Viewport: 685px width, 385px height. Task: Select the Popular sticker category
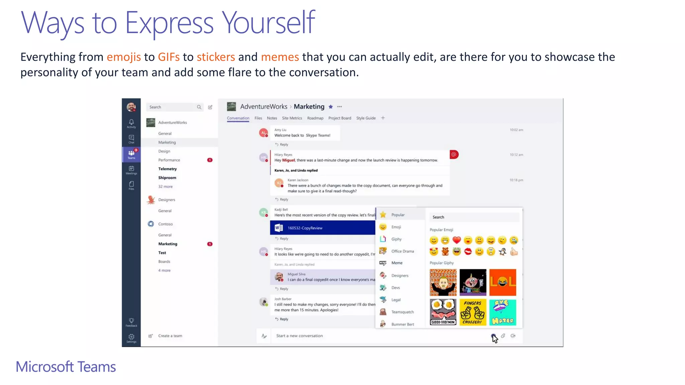pyautogui.click(x=400, y=215)
